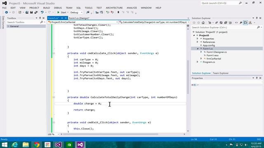The image size is (264, 148).
Task: Select Form1.Designer.cs in Solution Explorer
Action: pyautogui.click(x=217, y=52)
